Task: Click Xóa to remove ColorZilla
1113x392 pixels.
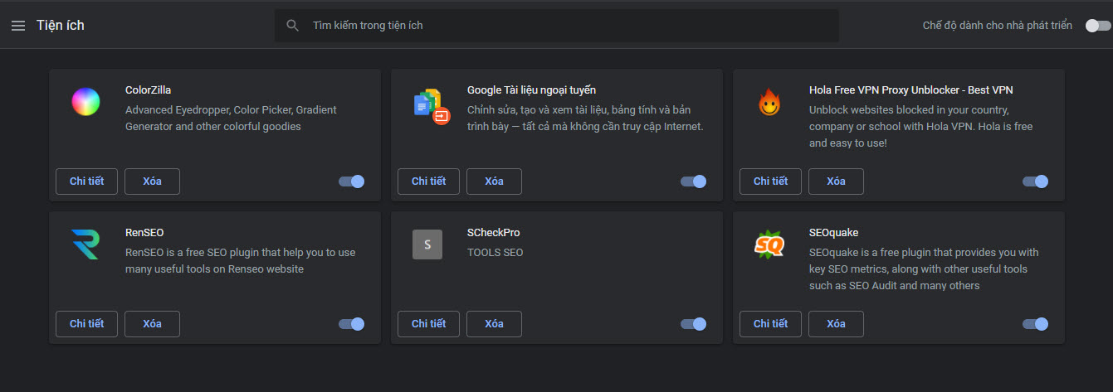Action: tap(152, 181)
